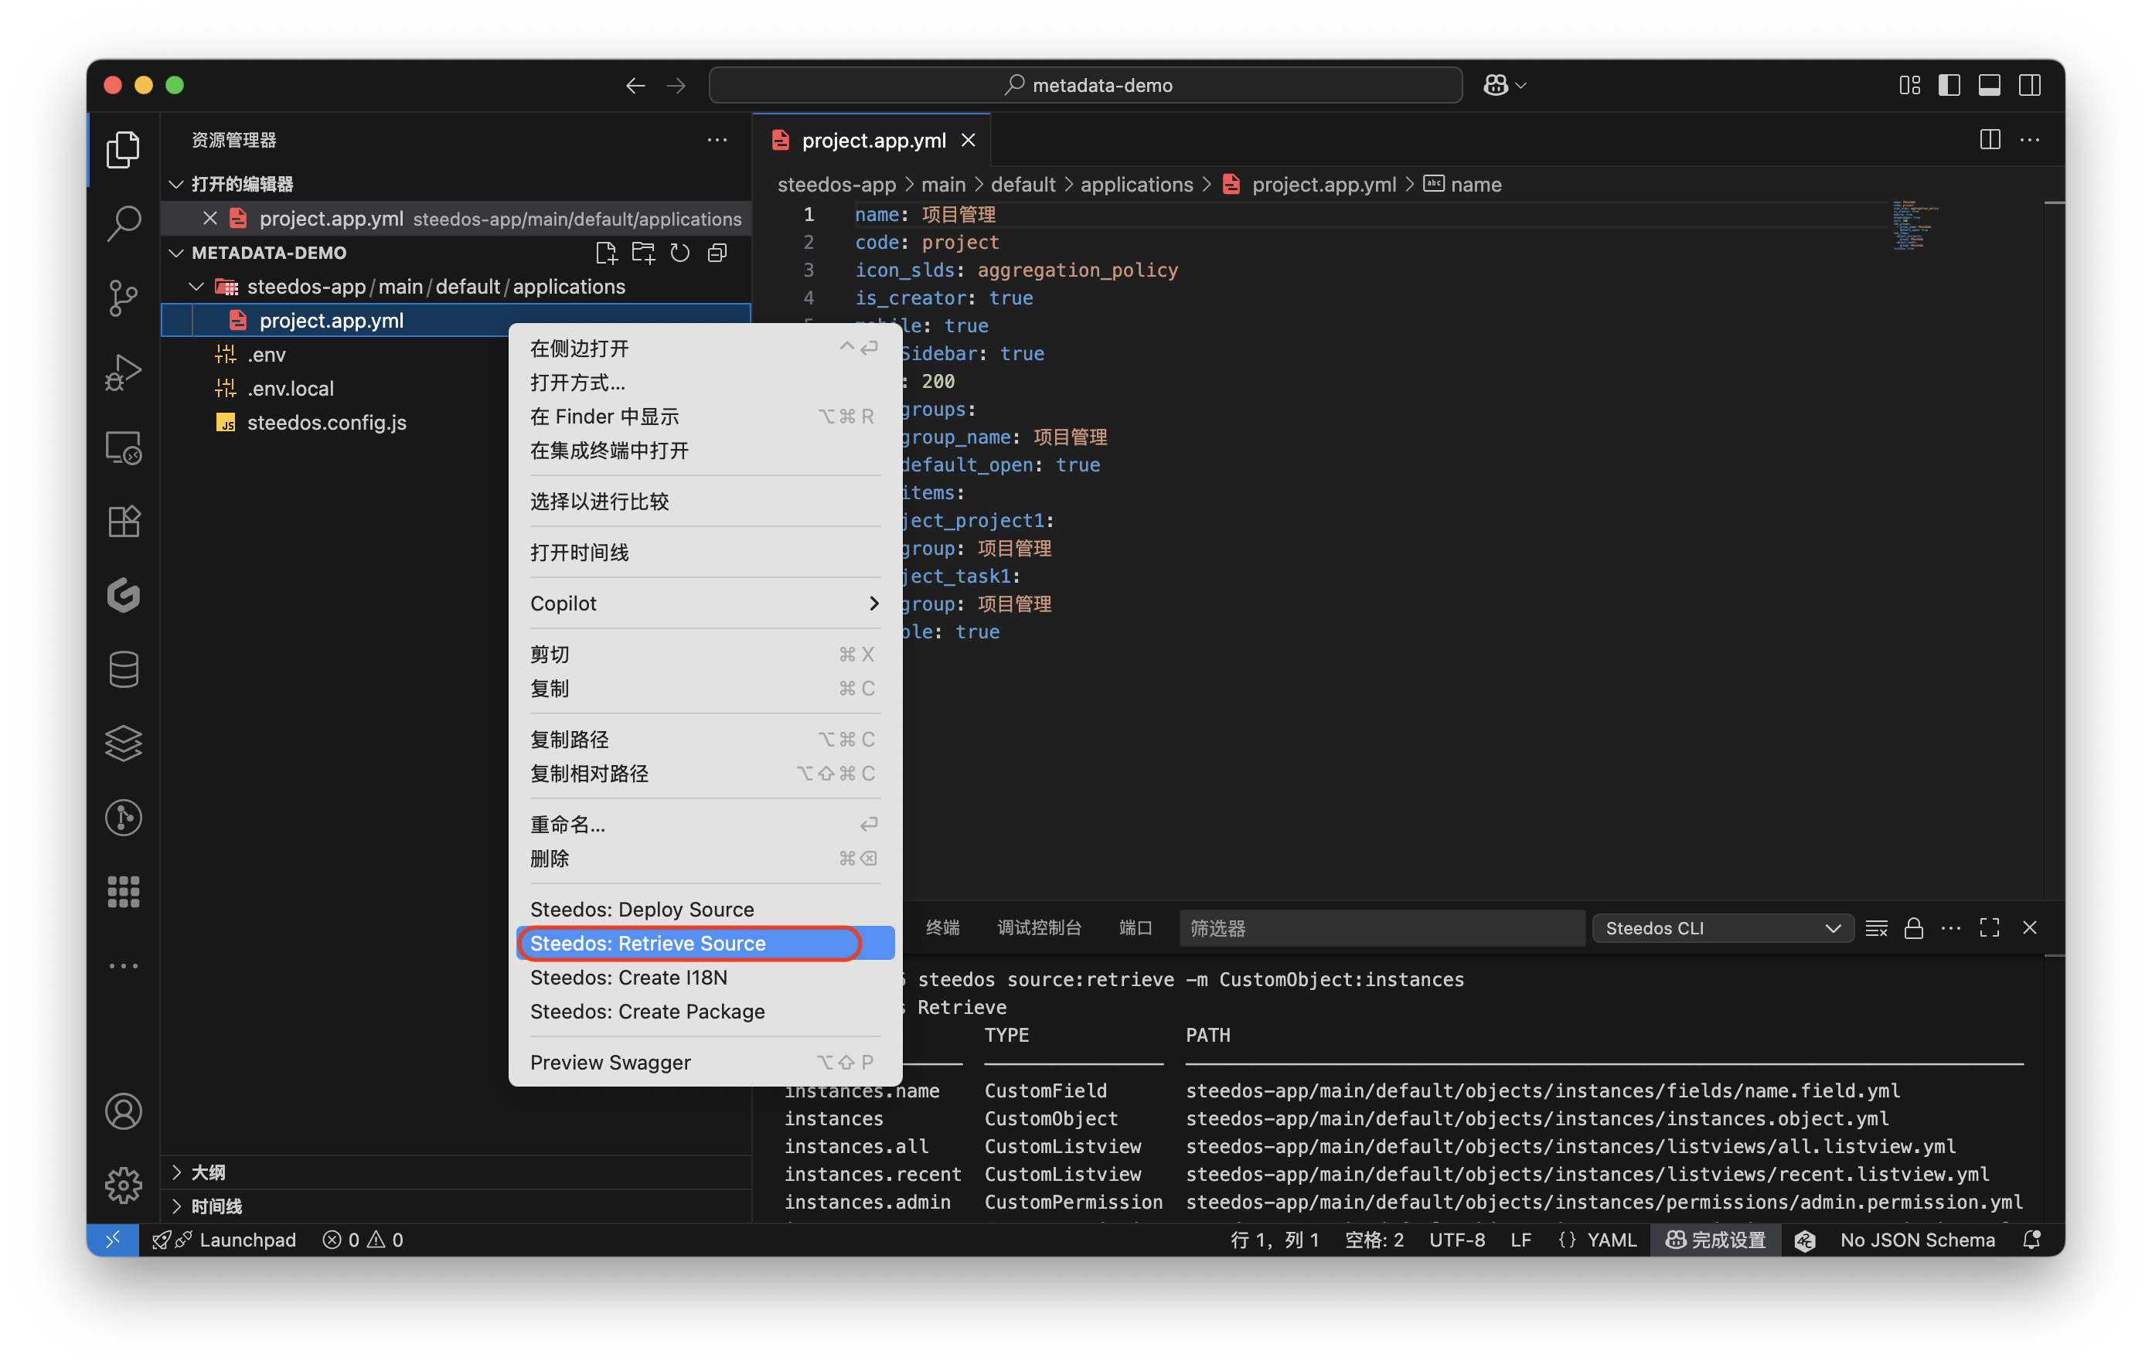Open the database icon in activity bar
Image resolution: width=2152 pixels, height=1371 pixels.
[124, 669]
